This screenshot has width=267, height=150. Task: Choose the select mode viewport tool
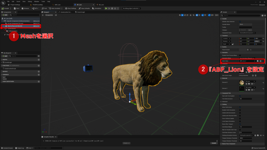[180, 15]
